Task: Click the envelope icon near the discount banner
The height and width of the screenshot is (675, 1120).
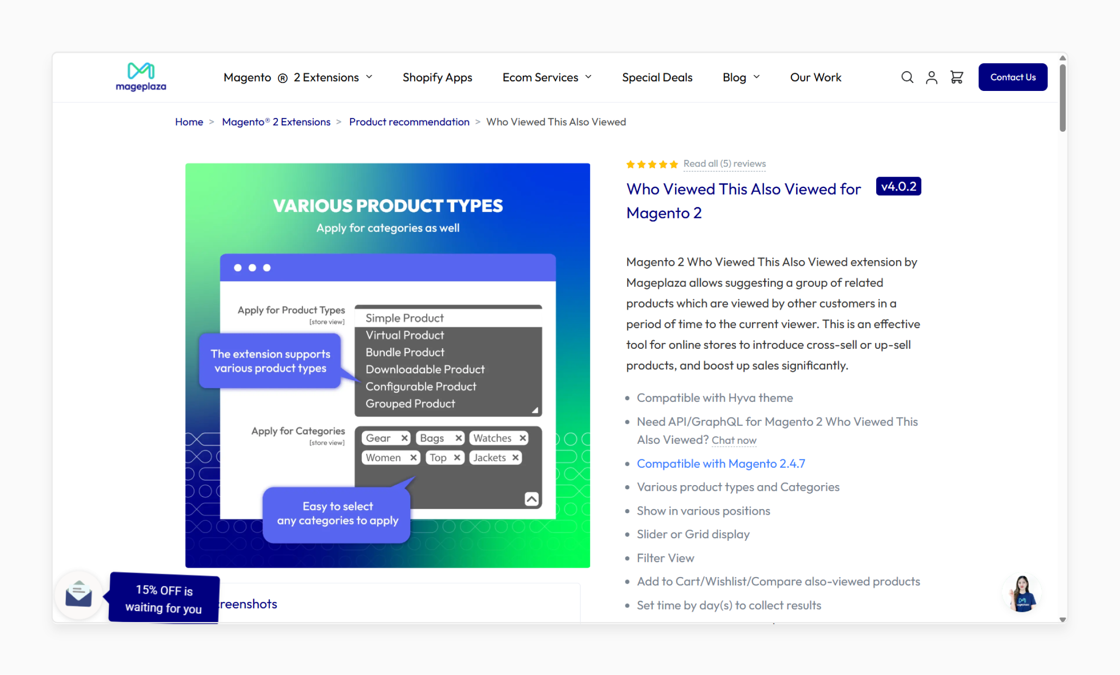Action: coord(78,594)
